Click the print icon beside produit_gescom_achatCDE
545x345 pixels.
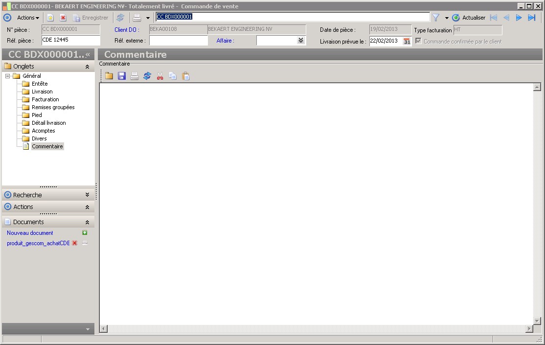tap(85, 243)
